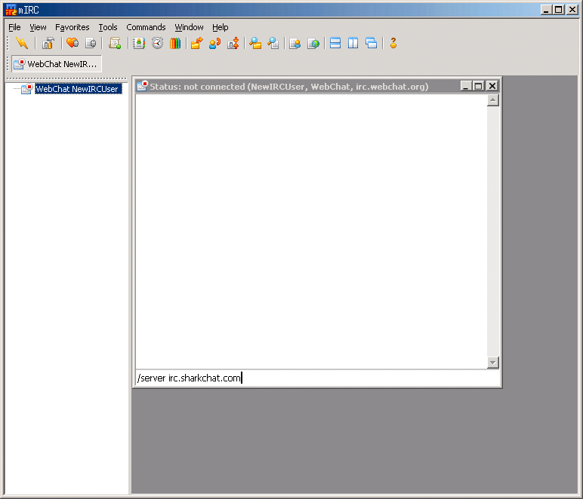The image size is (583, 499).
Task: Maximize the main mIRC window
Action: click(x=559, y=10)
